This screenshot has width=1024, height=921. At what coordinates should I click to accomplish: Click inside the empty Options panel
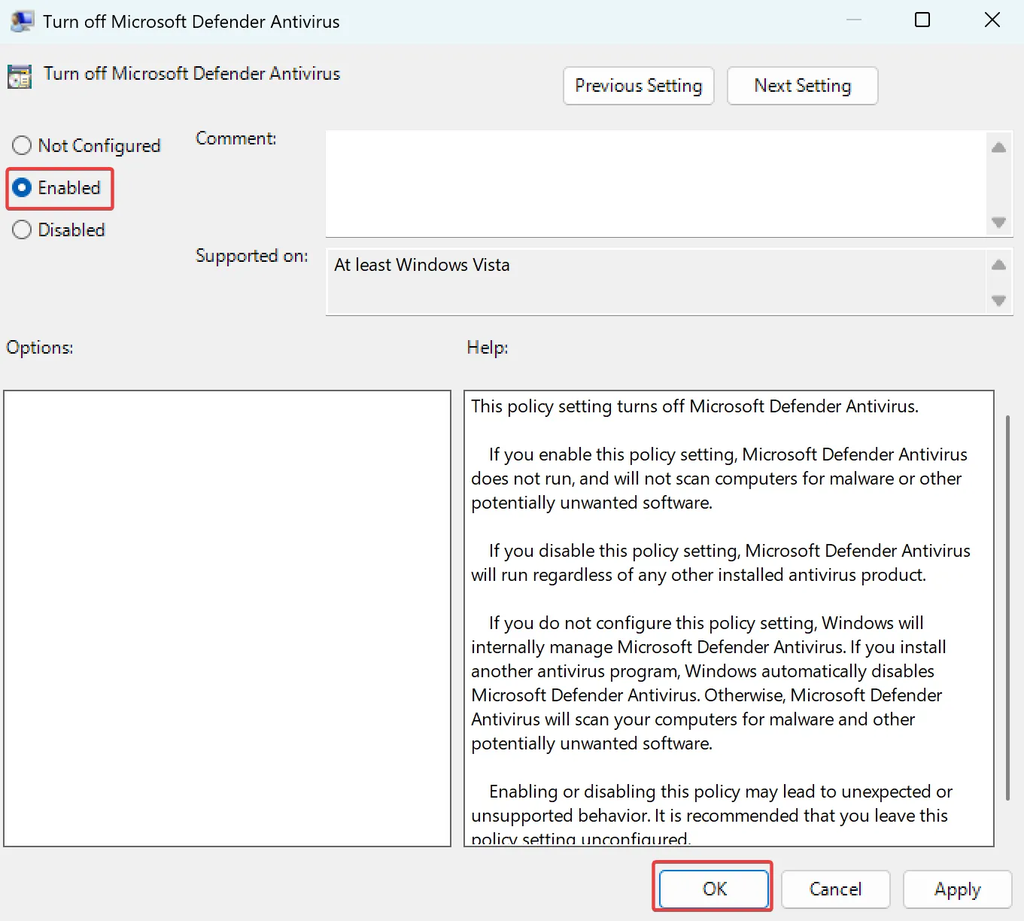click(226, 617)
